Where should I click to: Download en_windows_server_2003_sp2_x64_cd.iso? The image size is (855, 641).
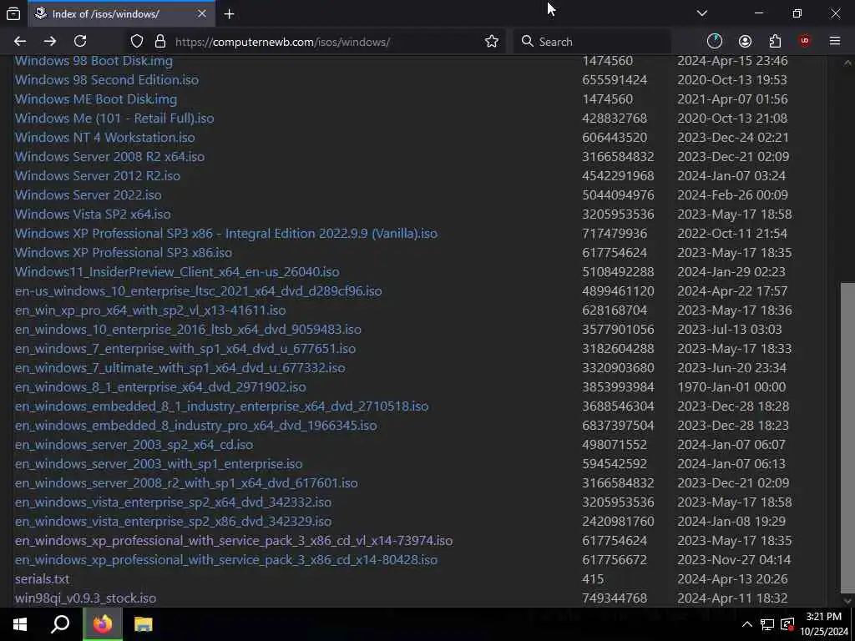point(134,445)
